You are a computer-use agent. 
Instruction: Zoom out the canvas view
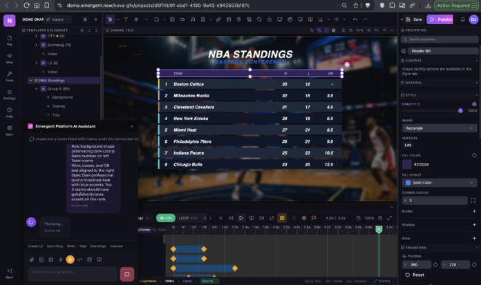[350, 30]
